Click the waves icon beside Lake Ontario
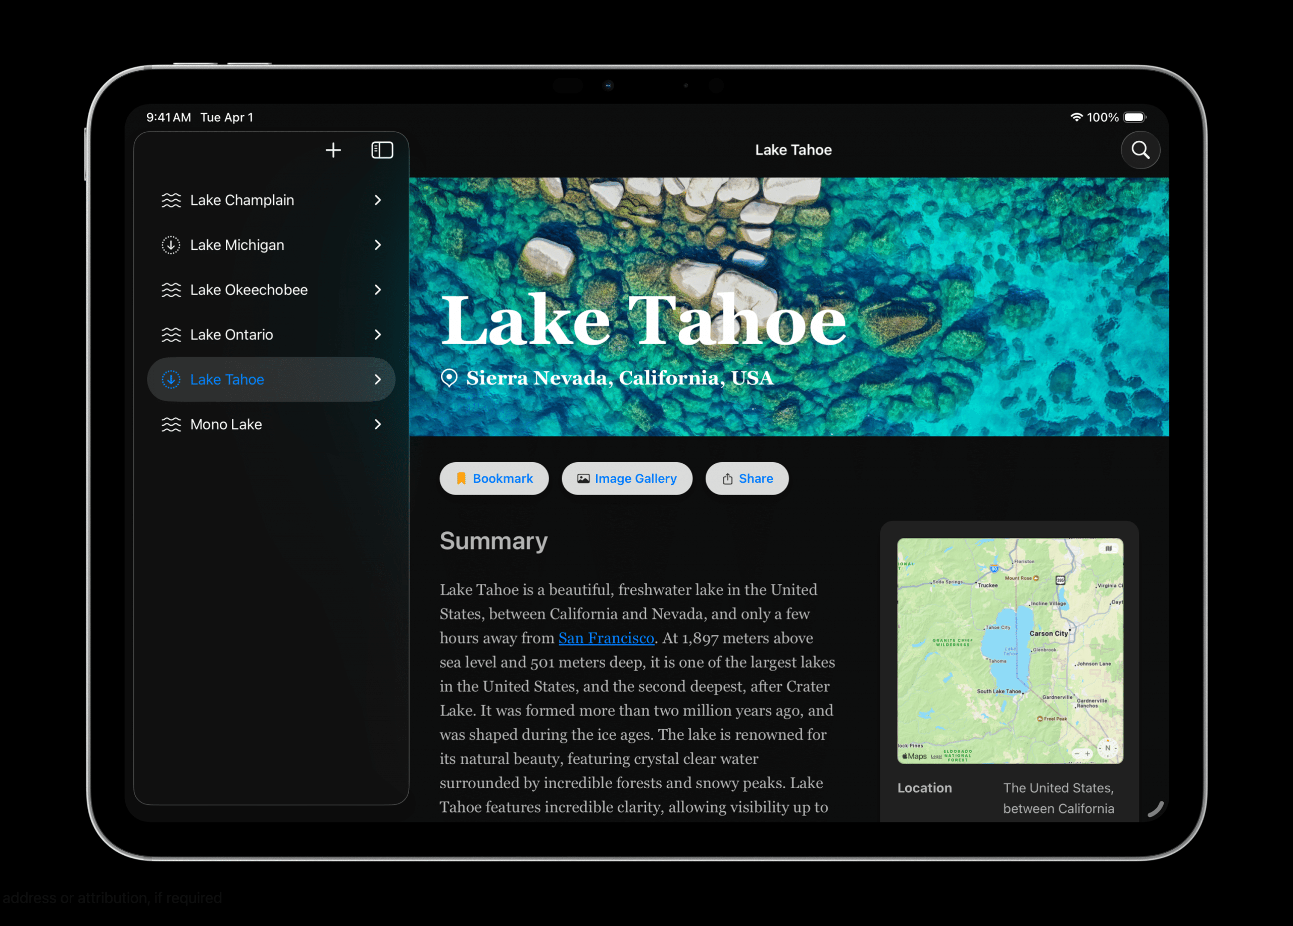Viewport: 1293px width, 926px height. click(x=171, y=335)
